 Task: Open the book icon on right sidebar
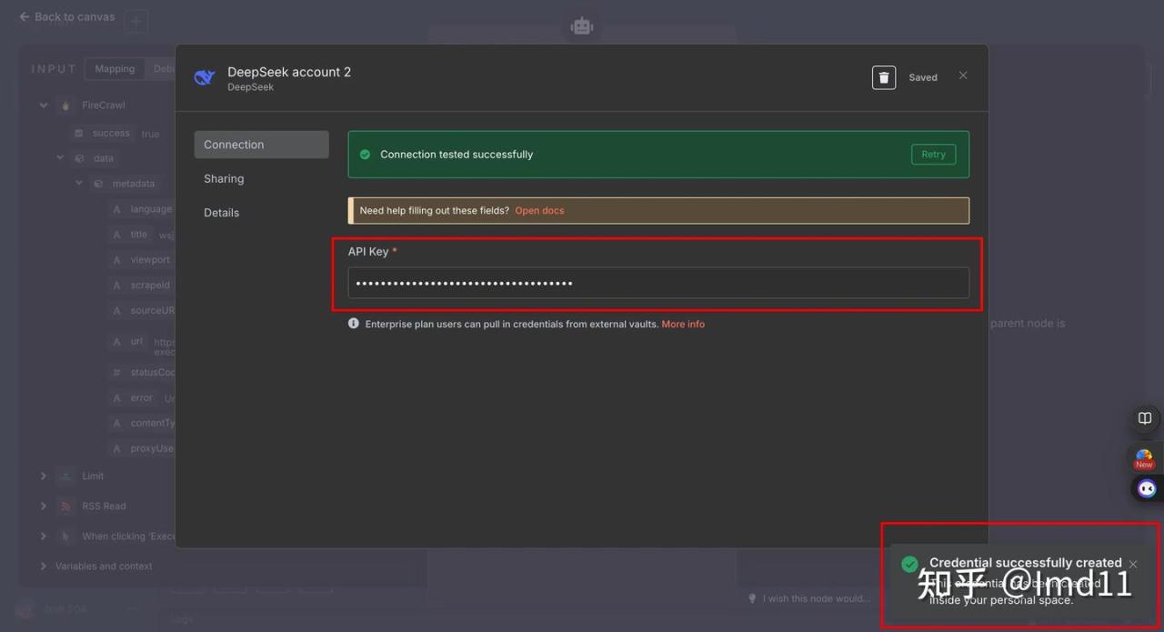1145,418
